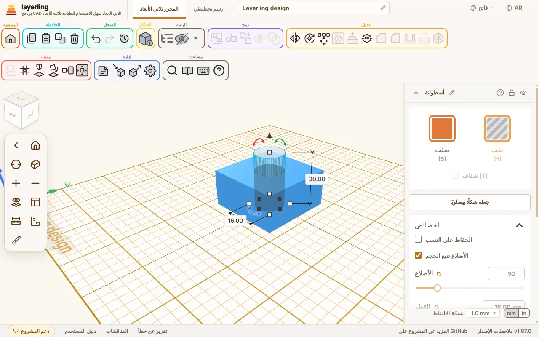Click the trash delete icon in the clipboard group
Viewport: 539px width, 337px height.
[x=75, y=39]
